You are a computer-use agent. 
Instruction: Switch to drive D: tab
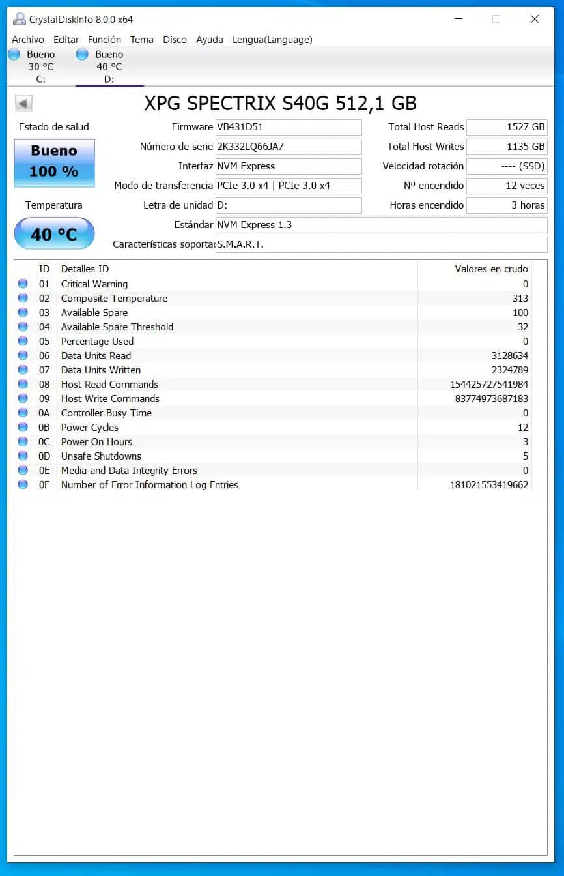[109, 66]
